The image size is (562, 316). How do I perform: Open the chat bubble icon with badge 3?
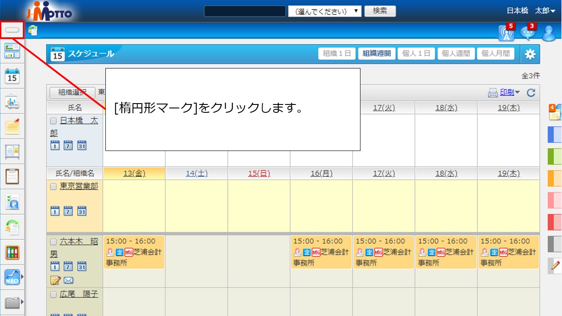point(528,33)
